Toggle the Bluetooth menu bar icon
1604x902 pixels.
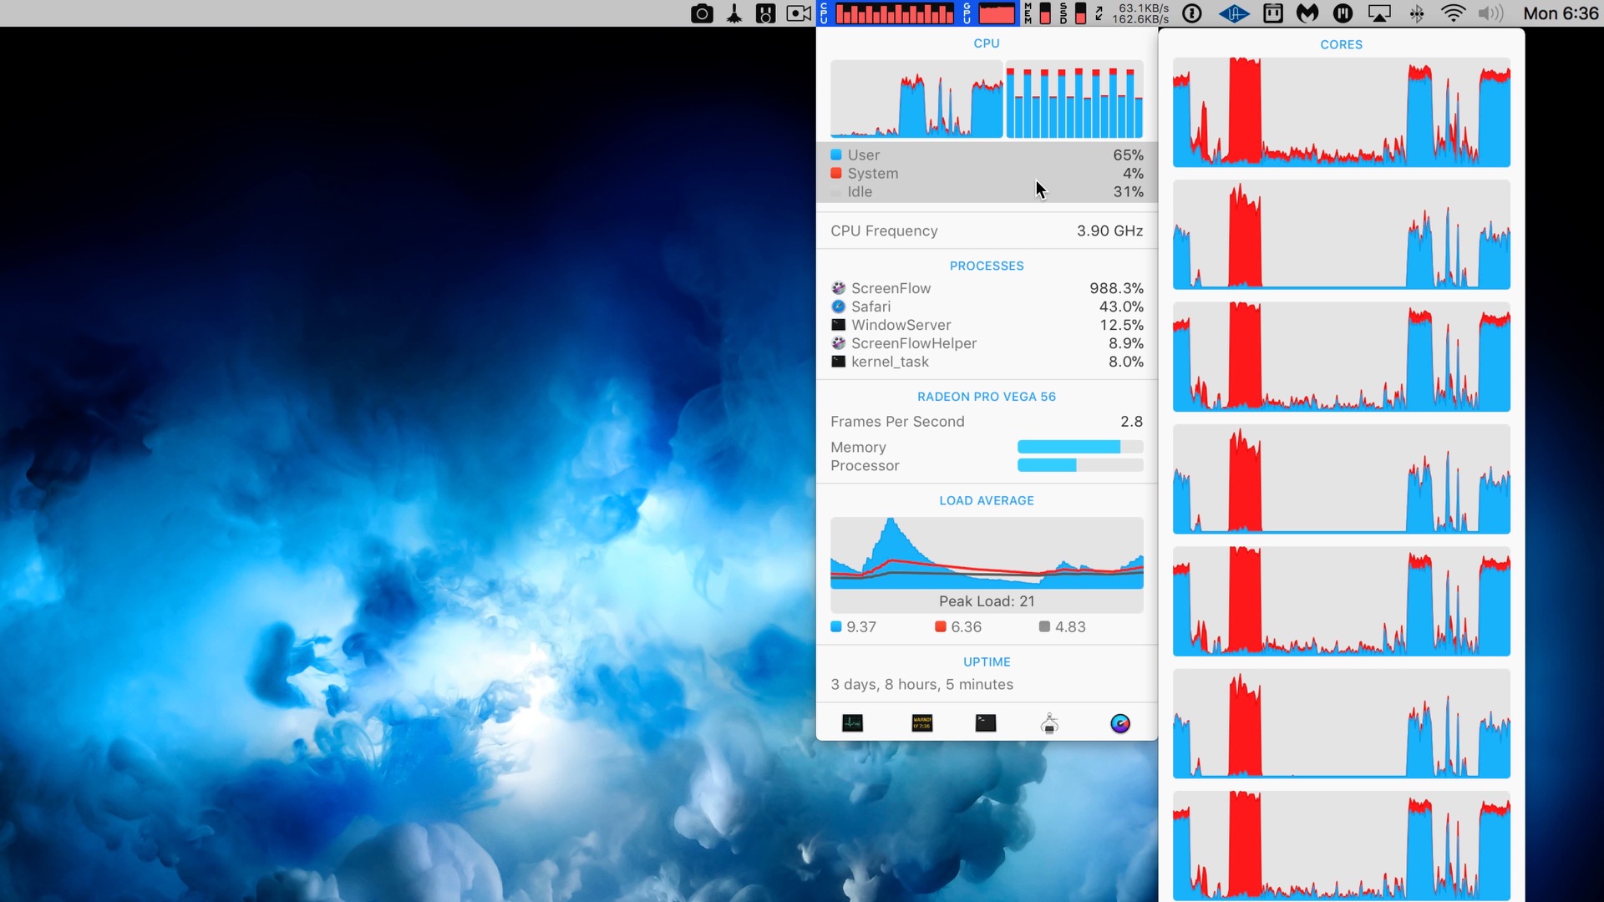(x=1417, y=13)
